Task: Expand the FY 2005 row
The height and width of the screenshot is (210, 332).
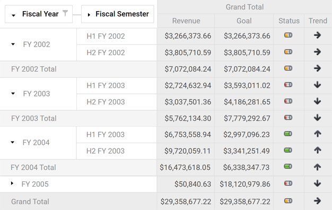Action: [x=12, y=183]
